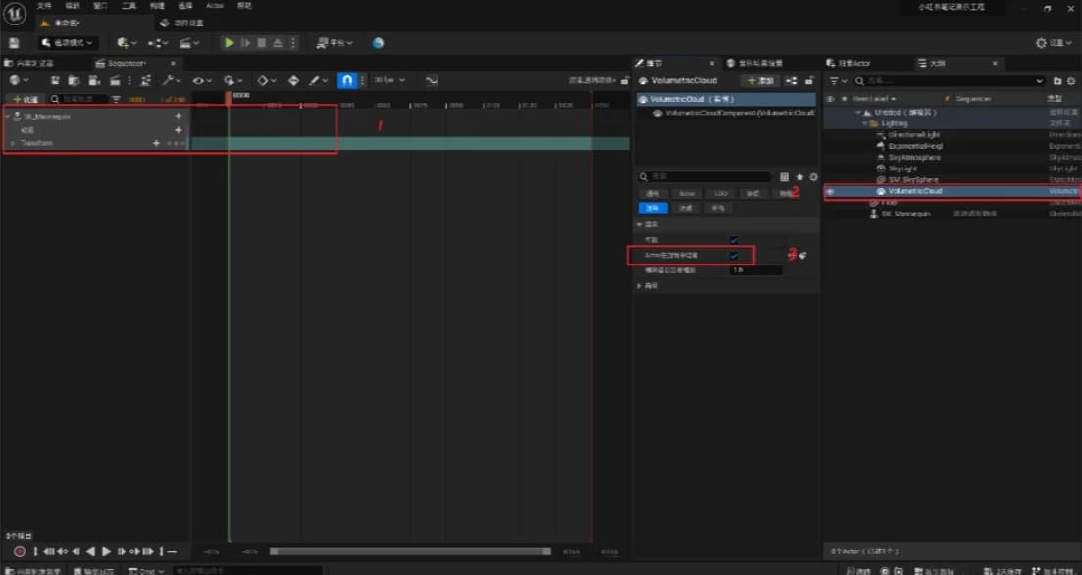Select the Actor category filter button
This screenshot has height=575, width=1082.
click(687, 194)
